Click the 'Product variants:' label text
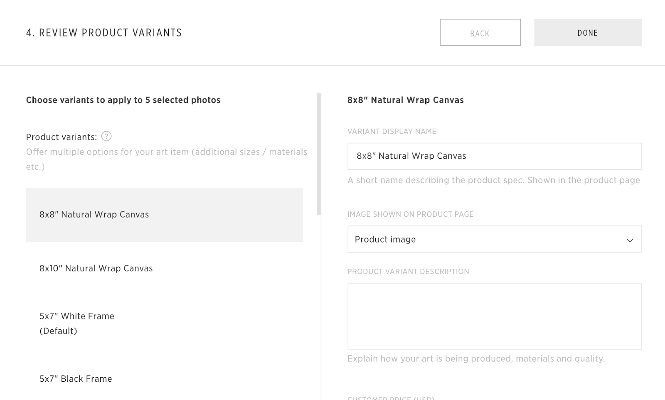The image size is (665, 400). coord(61,137)
